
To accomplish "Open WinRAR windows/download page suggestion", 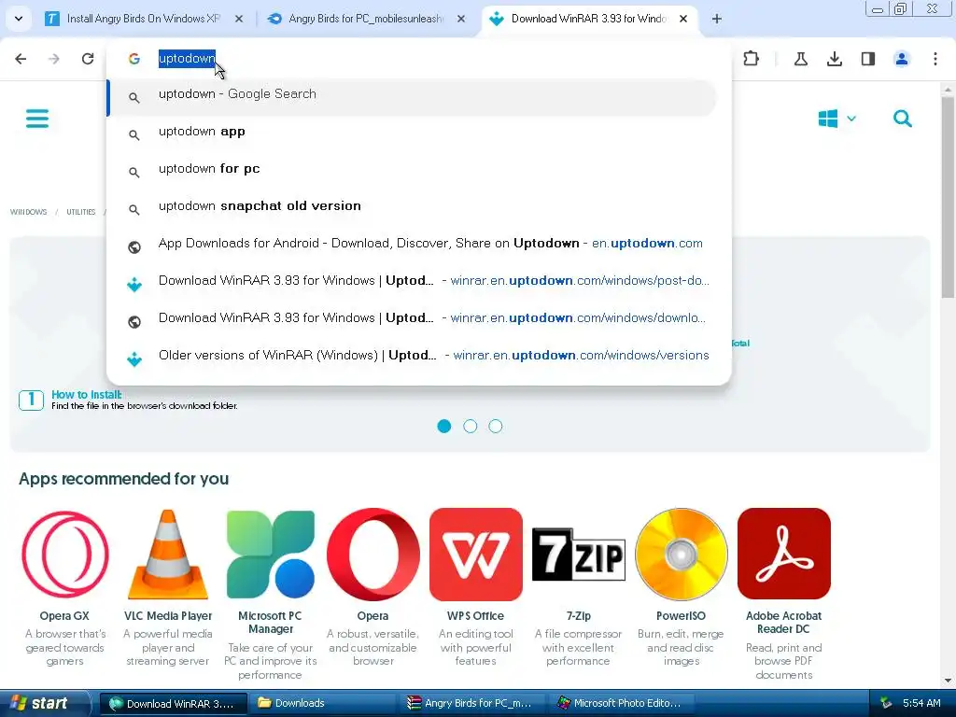I will coord(412,318).
